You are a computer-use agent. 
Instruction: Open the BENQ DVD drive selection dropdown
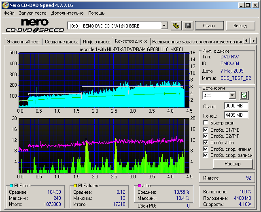point(164,26)
